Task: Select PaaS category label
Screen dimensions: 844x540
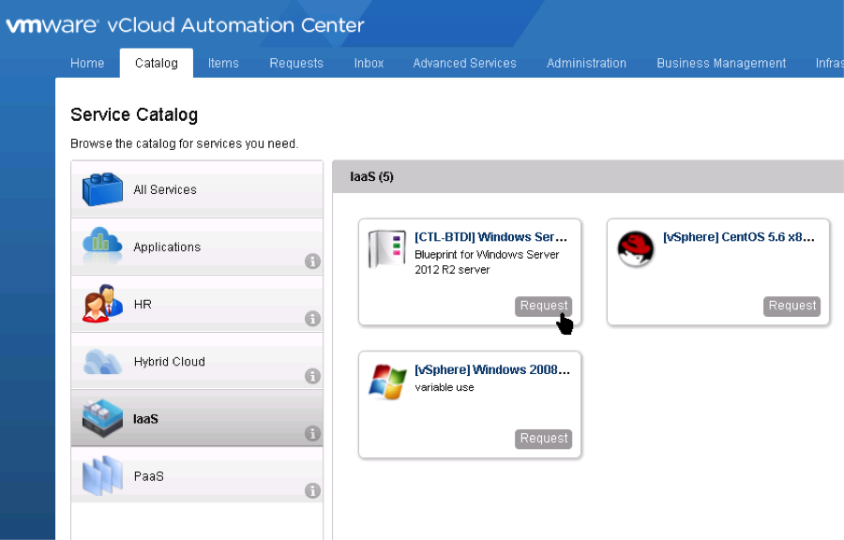Action: click(x=148, y=476)
